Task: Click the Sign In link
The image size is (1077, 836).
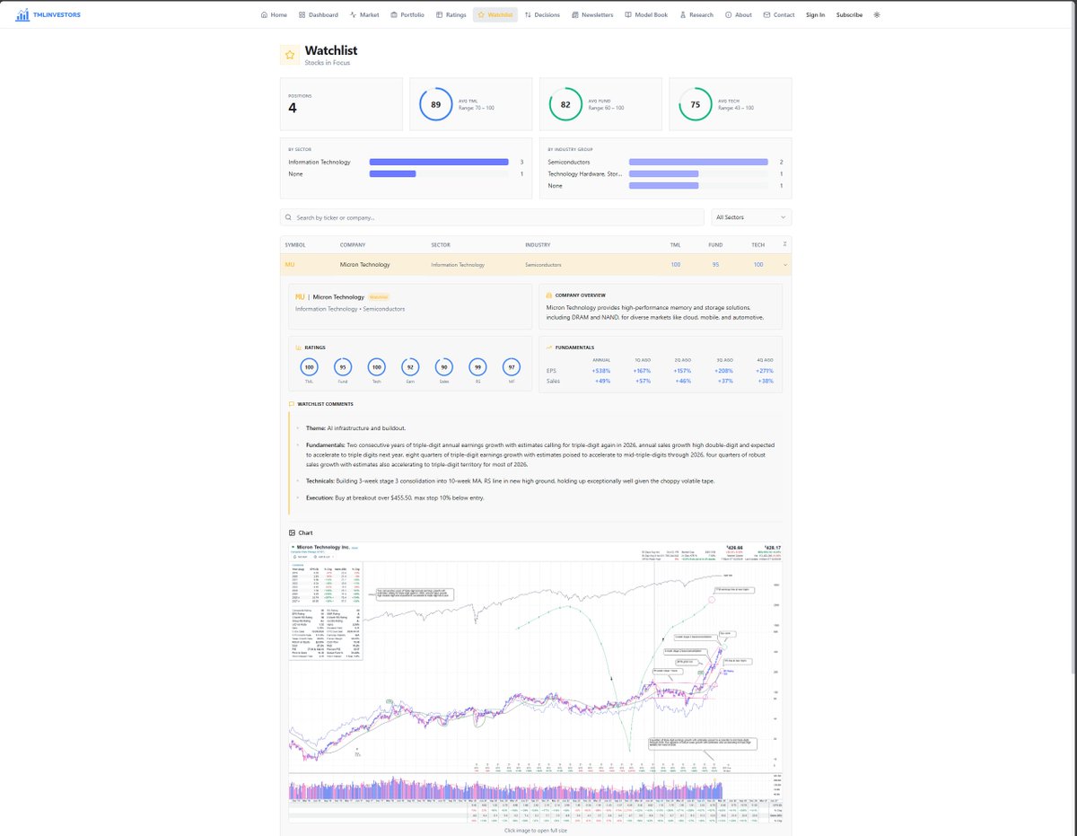Action: pos(815,15)
